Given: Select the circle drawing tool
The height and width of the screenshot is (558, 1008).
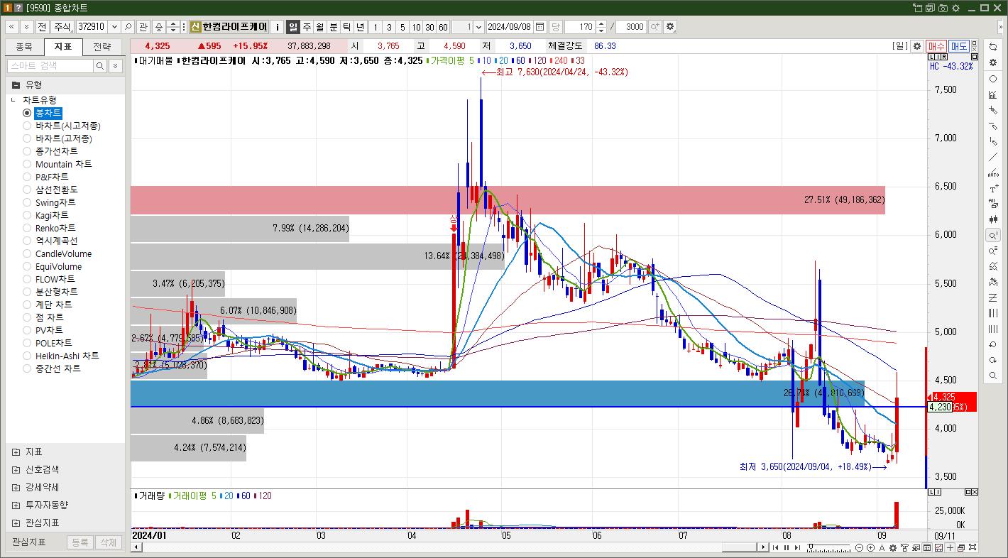Looking at the screenshot, I should (993, 79).
